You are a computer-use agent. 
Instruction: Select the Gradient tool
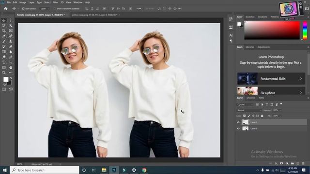click(4, 52)
